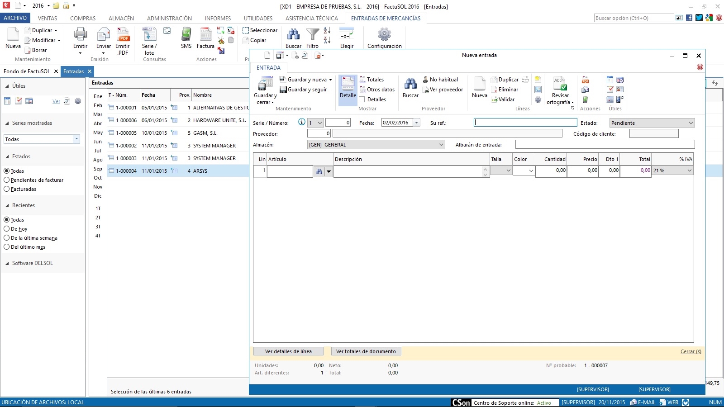The width and height of the screenshot is (724, 407).
Task: Select entry 1-000002 SYSTEM MANAGER row
Action: click(178, 146)
